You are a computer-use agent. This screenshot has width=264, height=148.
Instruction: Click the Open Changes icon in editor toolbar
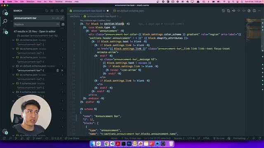pos(229,11)
